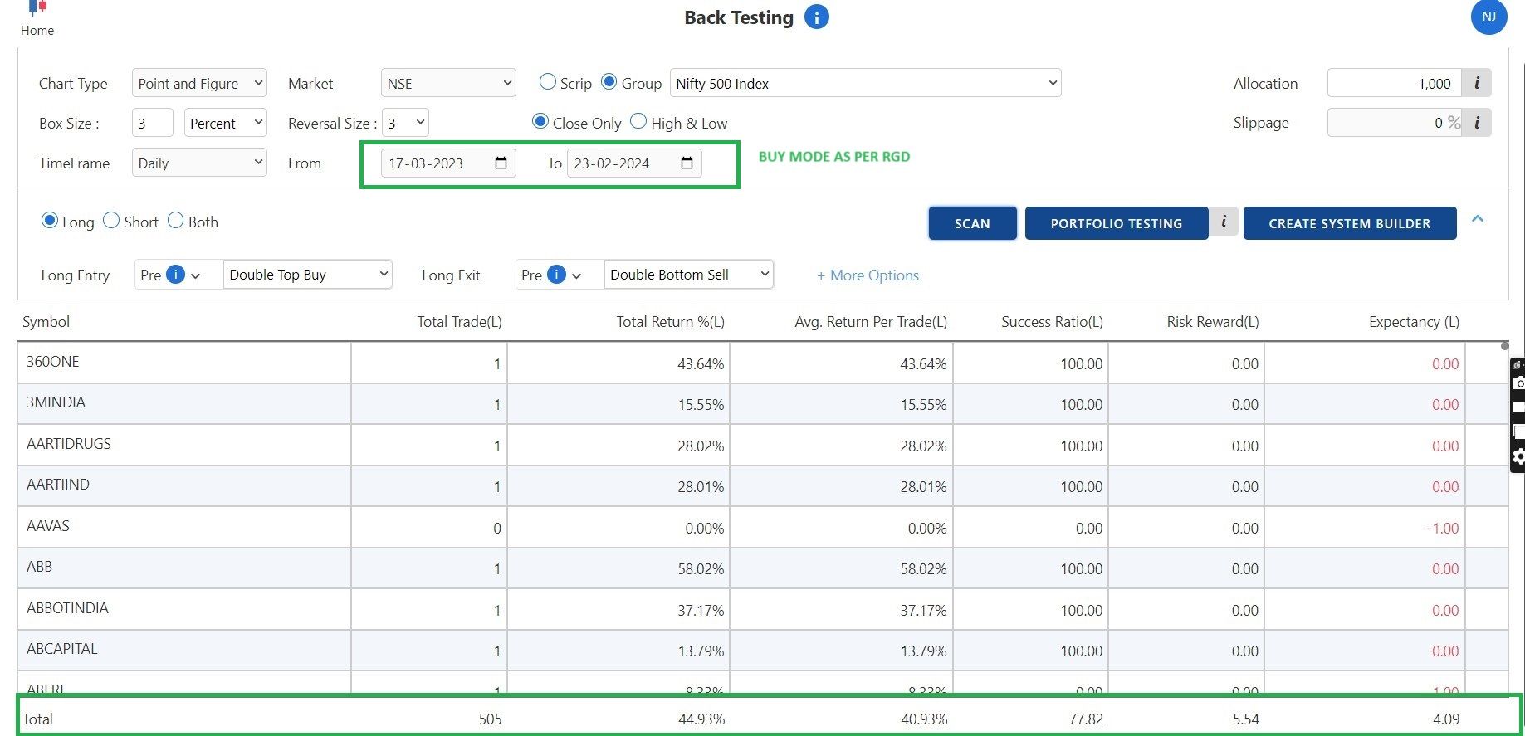The height and width of the screenshot is (736, 1525).
Task: Sort by Success Ratio(L) column header
Action: pos(1052,322)
